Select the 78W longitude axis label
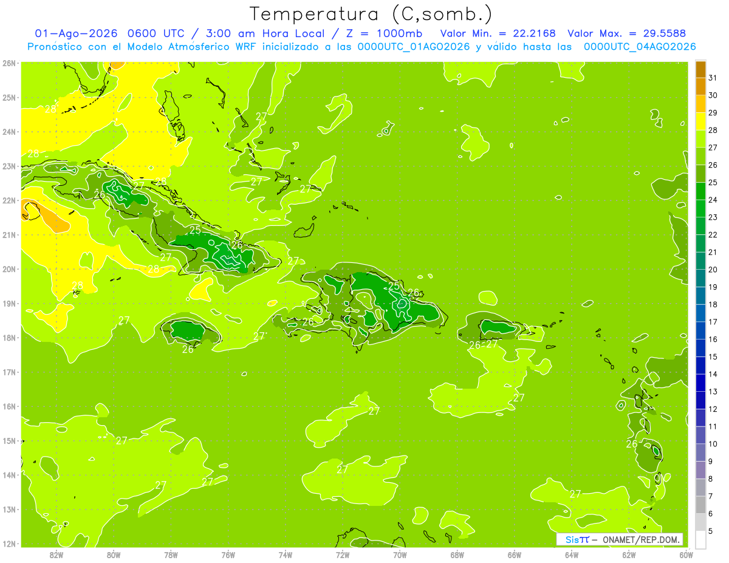Image resolution: width=729 pixels, height=563 pixels. (171, 554)
